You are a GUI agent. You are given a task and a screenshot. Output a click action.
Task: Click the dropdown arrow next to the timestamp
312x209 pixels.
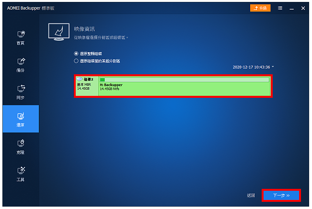point(273,67)
